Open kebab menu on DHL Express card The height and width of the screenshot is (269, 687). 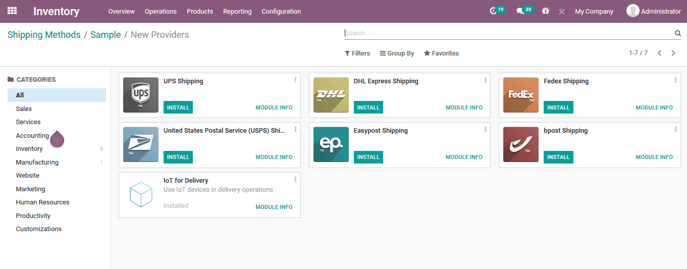486,80
